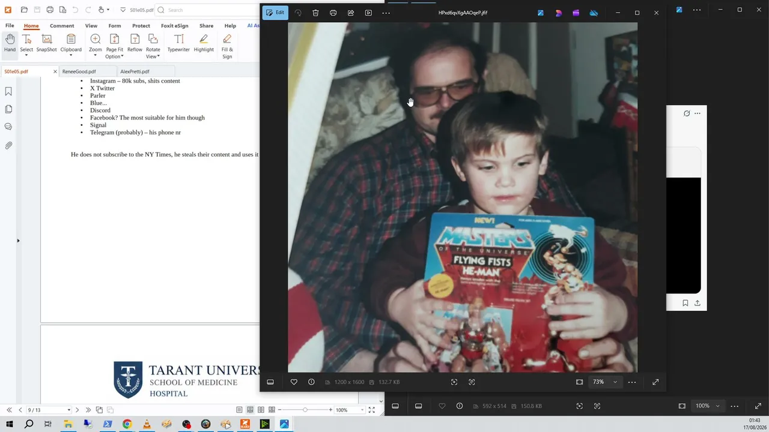Redo the action in Foxit
Image resolution: width=769 pixels, height=432 pixels.
[x=88, y=10]
